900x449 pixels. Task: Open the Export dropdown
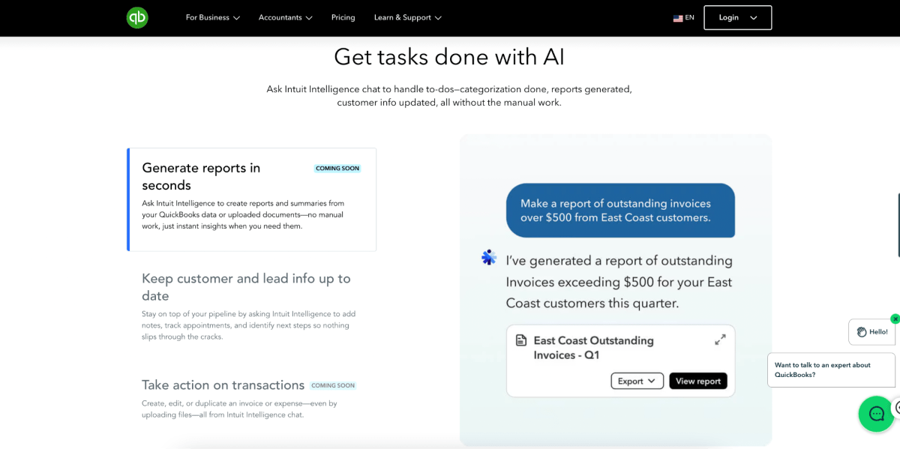click(637, 381)
